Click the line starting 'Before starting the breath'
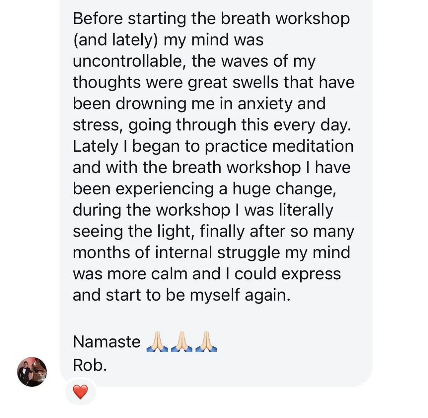This screenshot has width=428, height=418. [x=211, y=19]
